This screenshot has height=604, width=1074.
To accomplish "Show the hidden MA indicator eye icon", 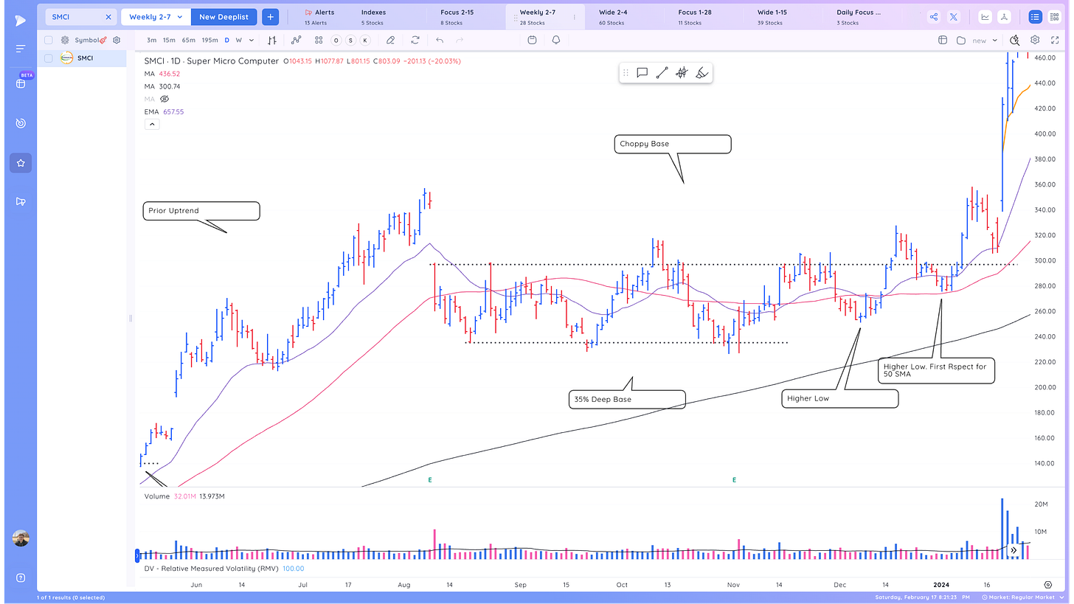I will tap(164, 99).
